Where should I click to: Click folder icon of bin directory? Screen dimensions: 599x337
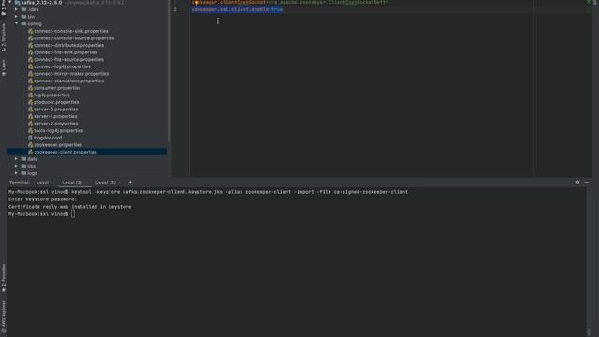coord(23,17)
